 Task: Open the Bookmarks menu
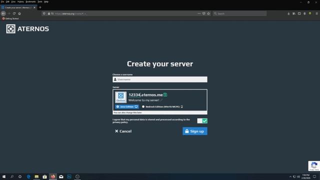pos(30,1)
